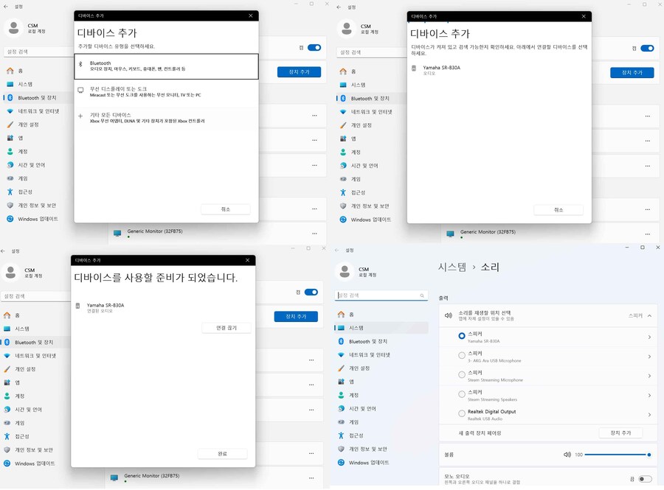Choose 기타 모든 디바이스 for Xbox controllers
664x490 pixels.
(165, 119)
